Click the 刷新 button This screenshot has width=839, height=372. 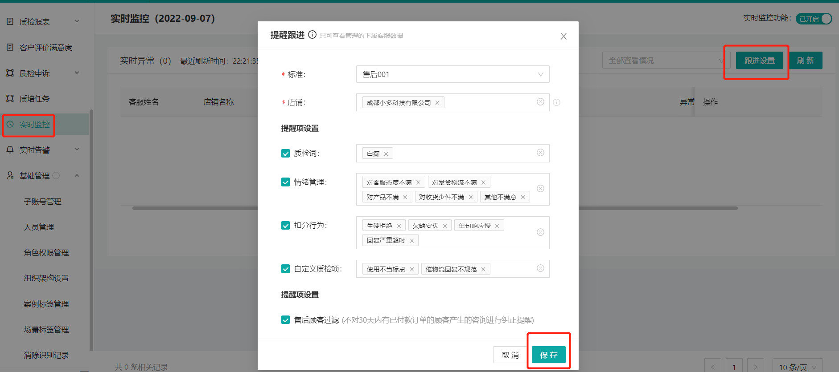click(806, 61)
